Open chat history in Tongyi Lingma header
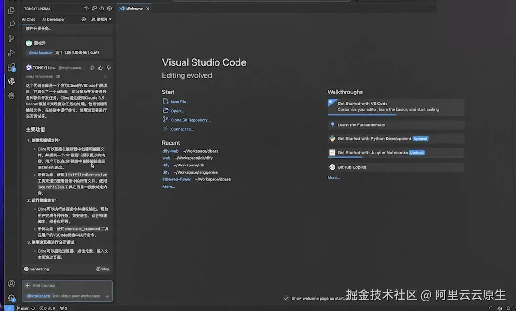 pyautogui.click(x=86, y=9)
